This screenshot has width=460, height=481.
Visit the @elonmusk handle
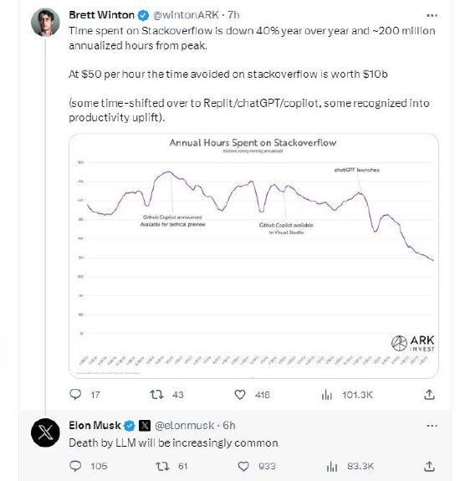click(184, 426)
